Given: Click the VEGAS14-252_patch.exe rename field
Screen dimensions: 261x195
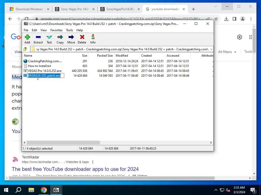Looking at the screenshot, I should pyautogui.click(x=46, y=76).
